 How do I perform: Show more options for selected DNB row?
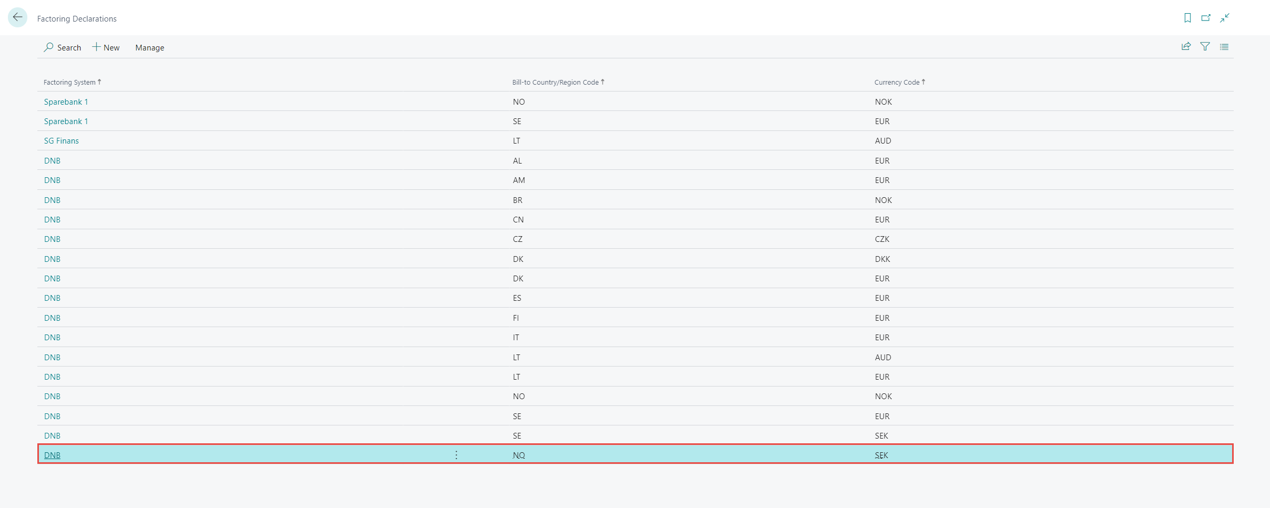(x=456, y=455)
